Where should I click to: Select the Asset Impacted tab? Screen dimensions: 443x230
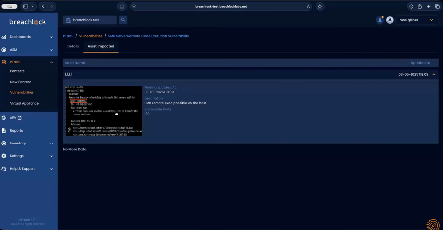pos(101,46)
